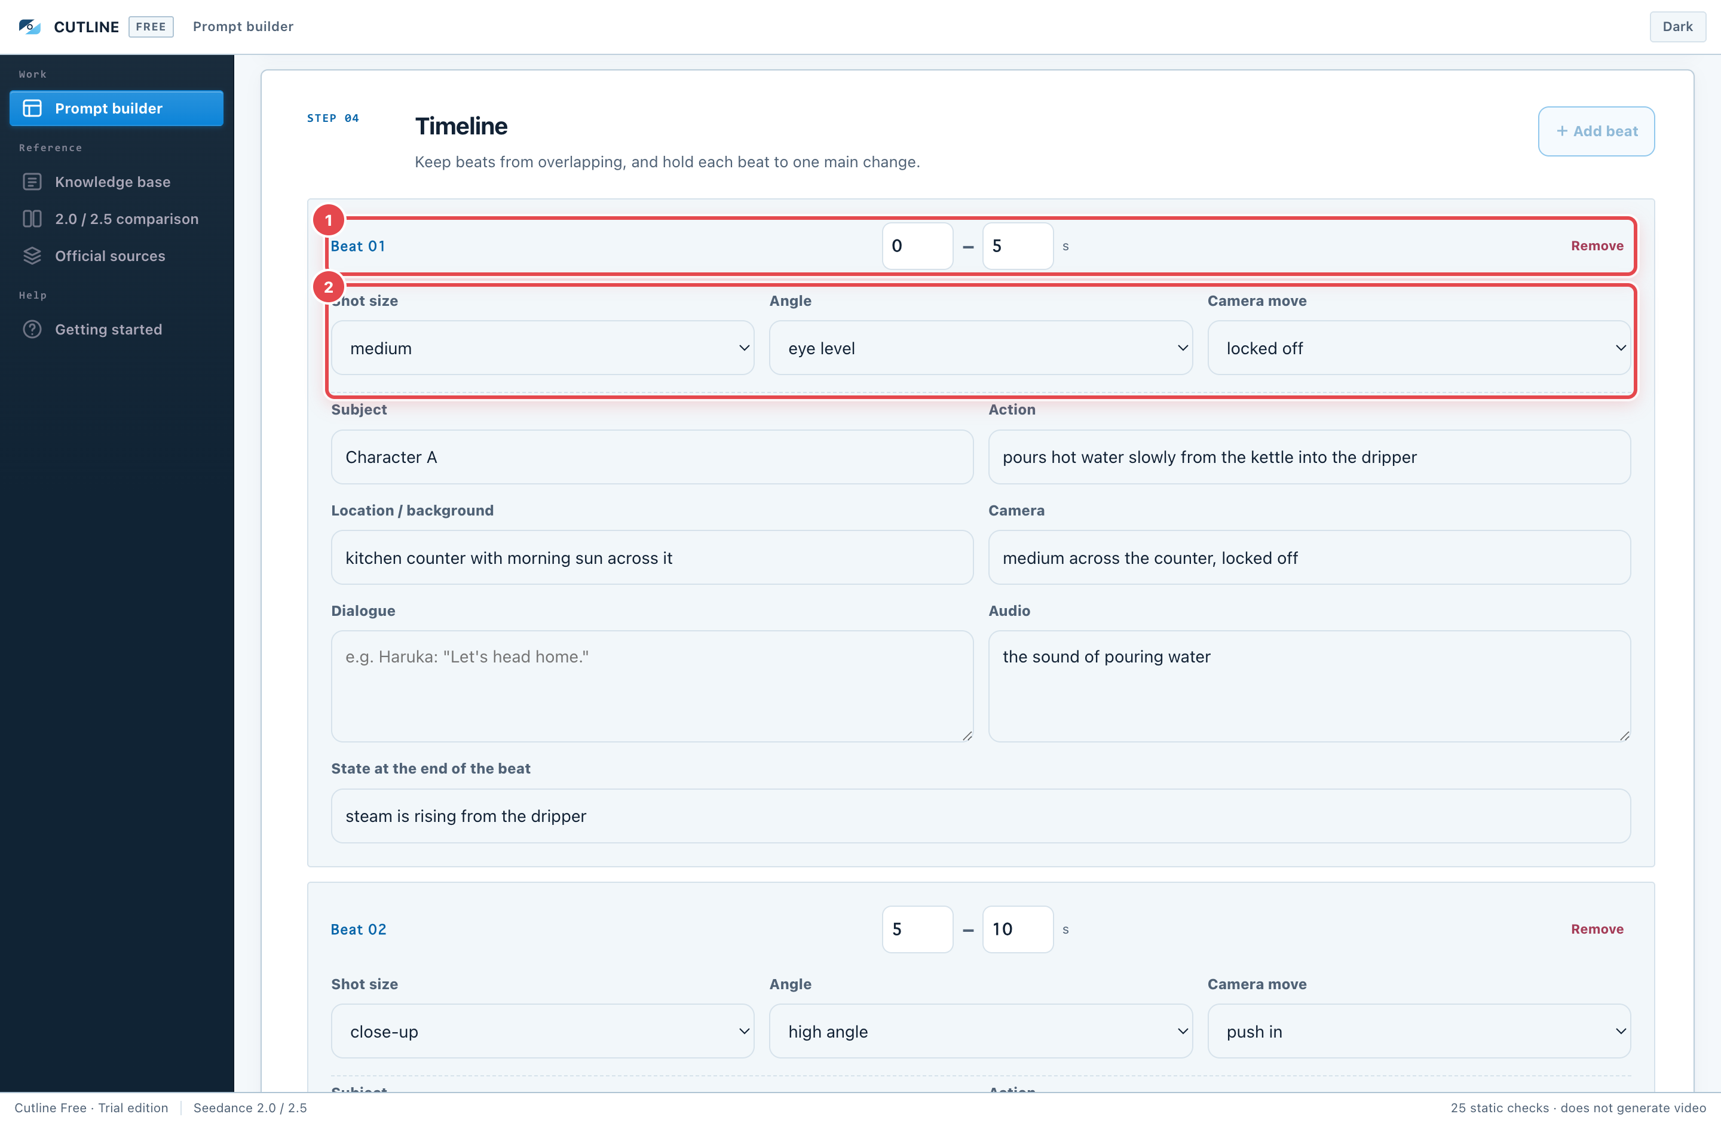The image size is (1721, 1123).
Task: Open Getting started help
Action: 117,330
